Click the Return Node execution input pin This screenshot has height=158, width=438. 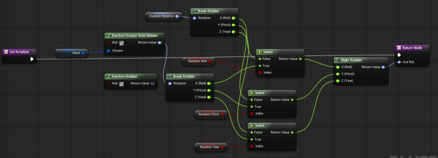click(399, 55)
